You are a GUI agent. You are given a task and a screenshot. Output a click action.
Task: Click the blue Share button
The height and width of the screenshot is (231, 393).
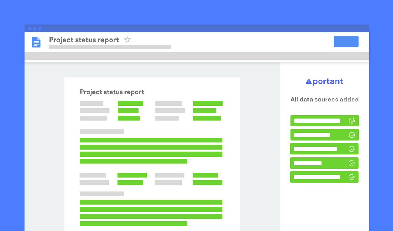pos(346,41)
